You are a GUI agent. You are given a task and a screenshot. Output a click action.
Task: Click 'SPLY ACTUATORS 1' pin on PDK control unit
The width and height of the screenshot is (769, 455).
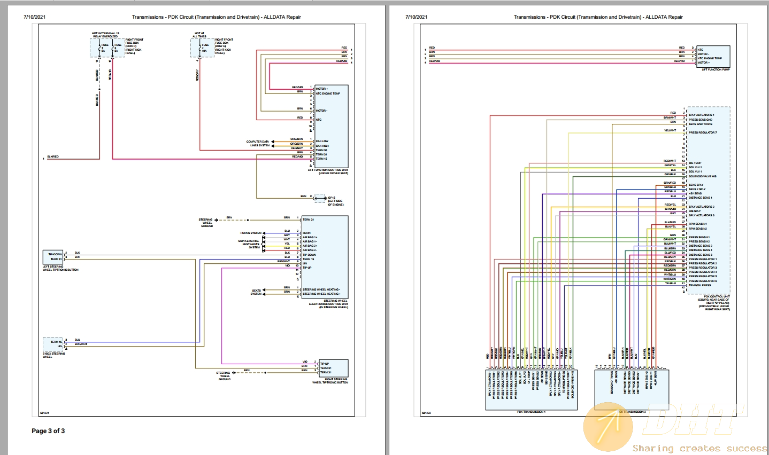pos(702,115)
